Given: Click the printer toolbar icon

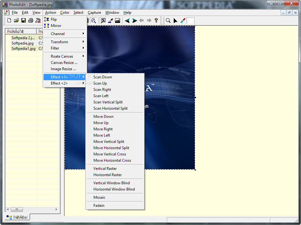Looking at the screenshot, I should tap(30, 20).
